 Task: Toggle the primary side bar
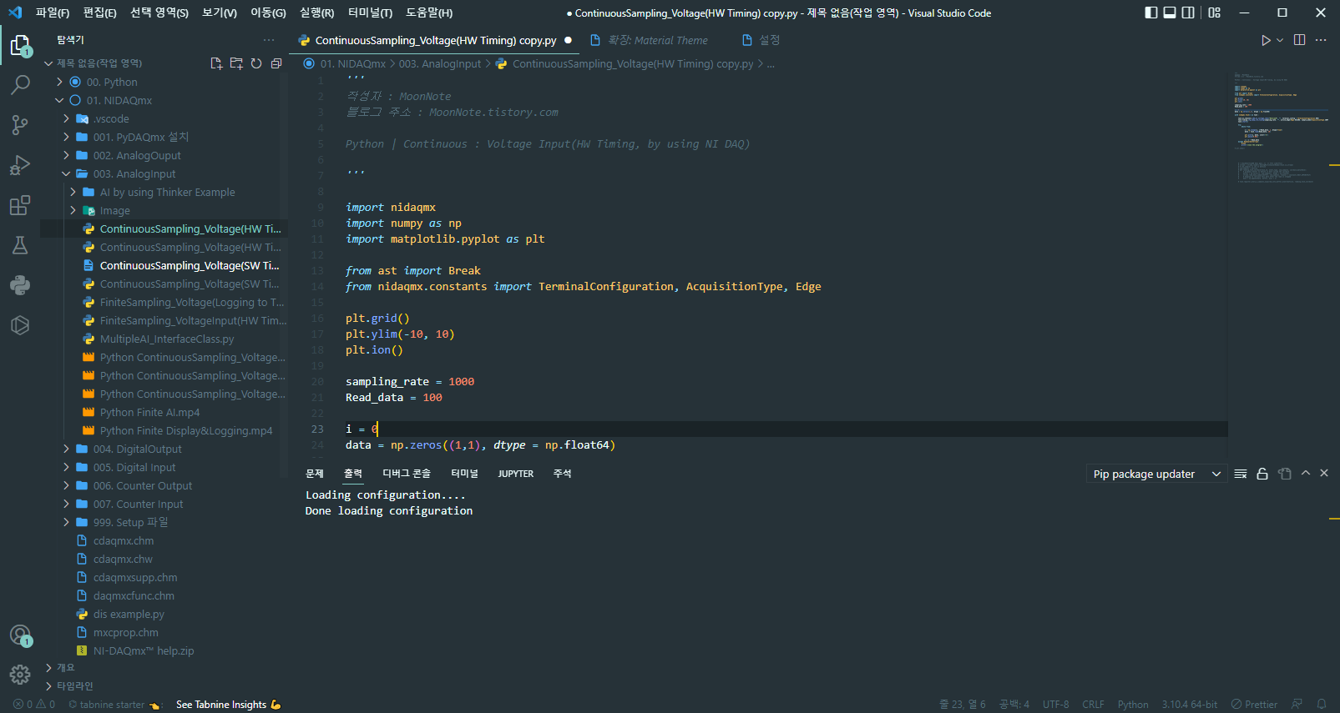pos(1151,13)
